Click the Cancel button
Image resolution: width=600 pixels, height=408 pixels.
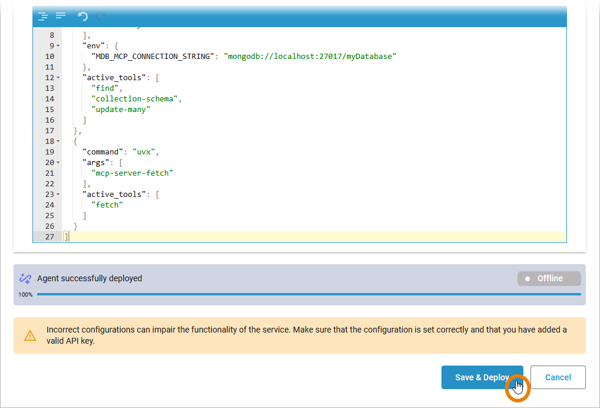click(x=558, y=377)
